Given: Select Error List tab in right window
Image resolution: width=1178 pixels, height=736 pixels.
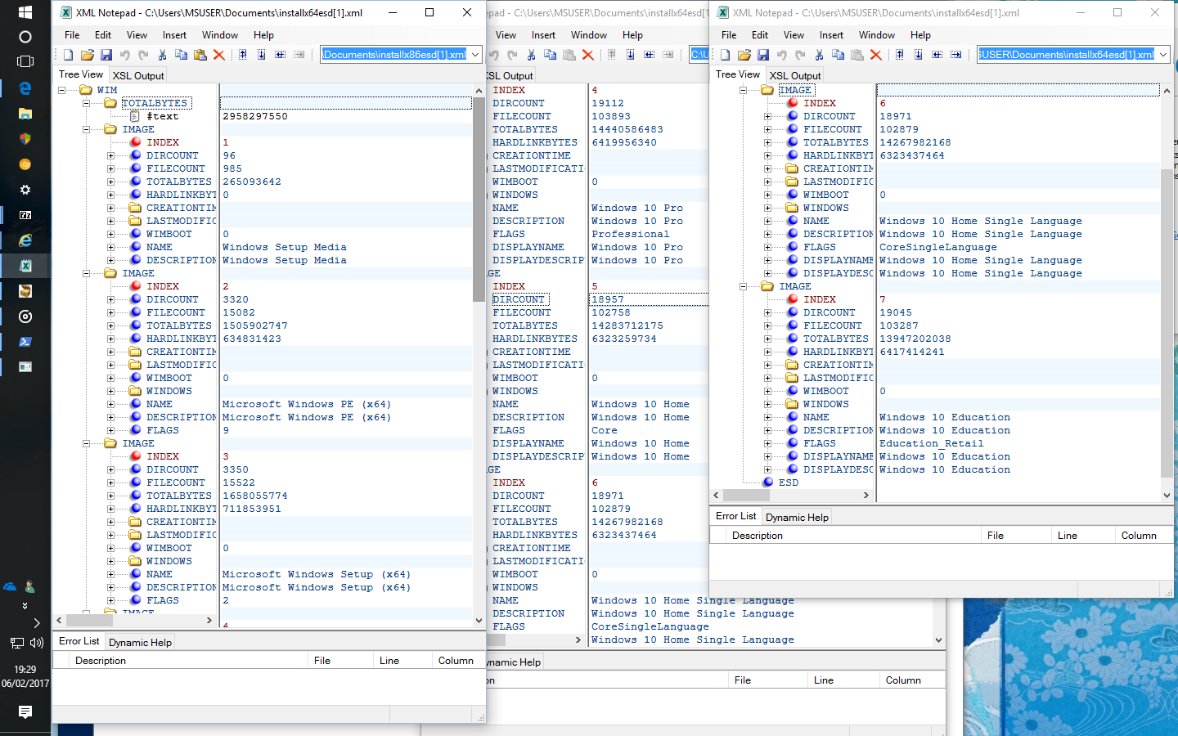Looking at the screenshot, I should tap(735, 516).
